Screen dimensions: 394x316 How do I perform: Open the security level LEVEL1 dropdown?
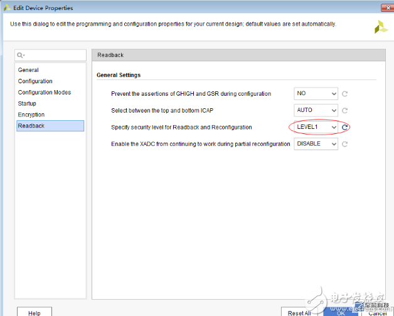pos(316,127)
